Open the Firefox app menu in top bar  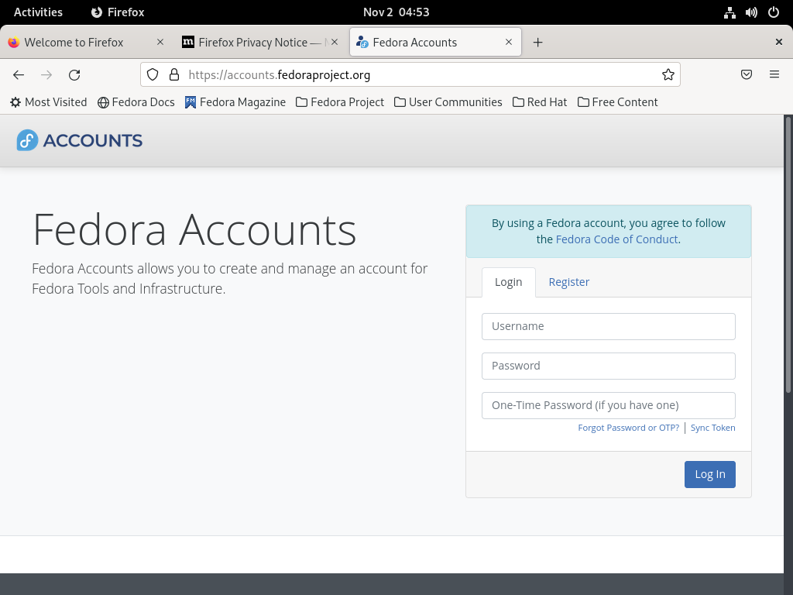(118, 12)
